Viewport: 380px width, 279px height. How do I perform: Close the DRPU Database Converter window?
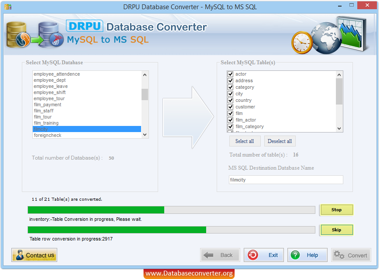[367, 5]
